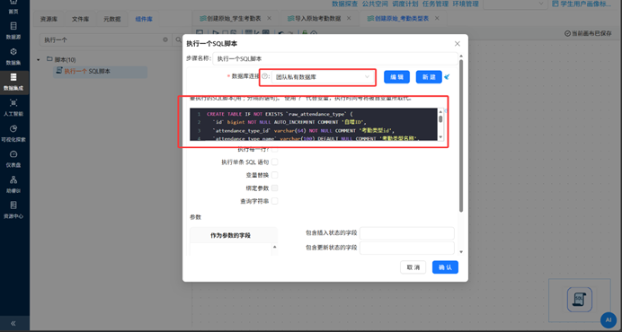Close the 导入原始考勤数据 tab
This screenshot has height=332, width=622.
click(349, 18)
